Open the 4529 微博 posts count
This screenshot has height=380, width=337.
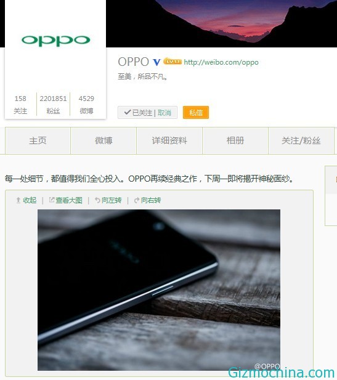click(86, 105)
